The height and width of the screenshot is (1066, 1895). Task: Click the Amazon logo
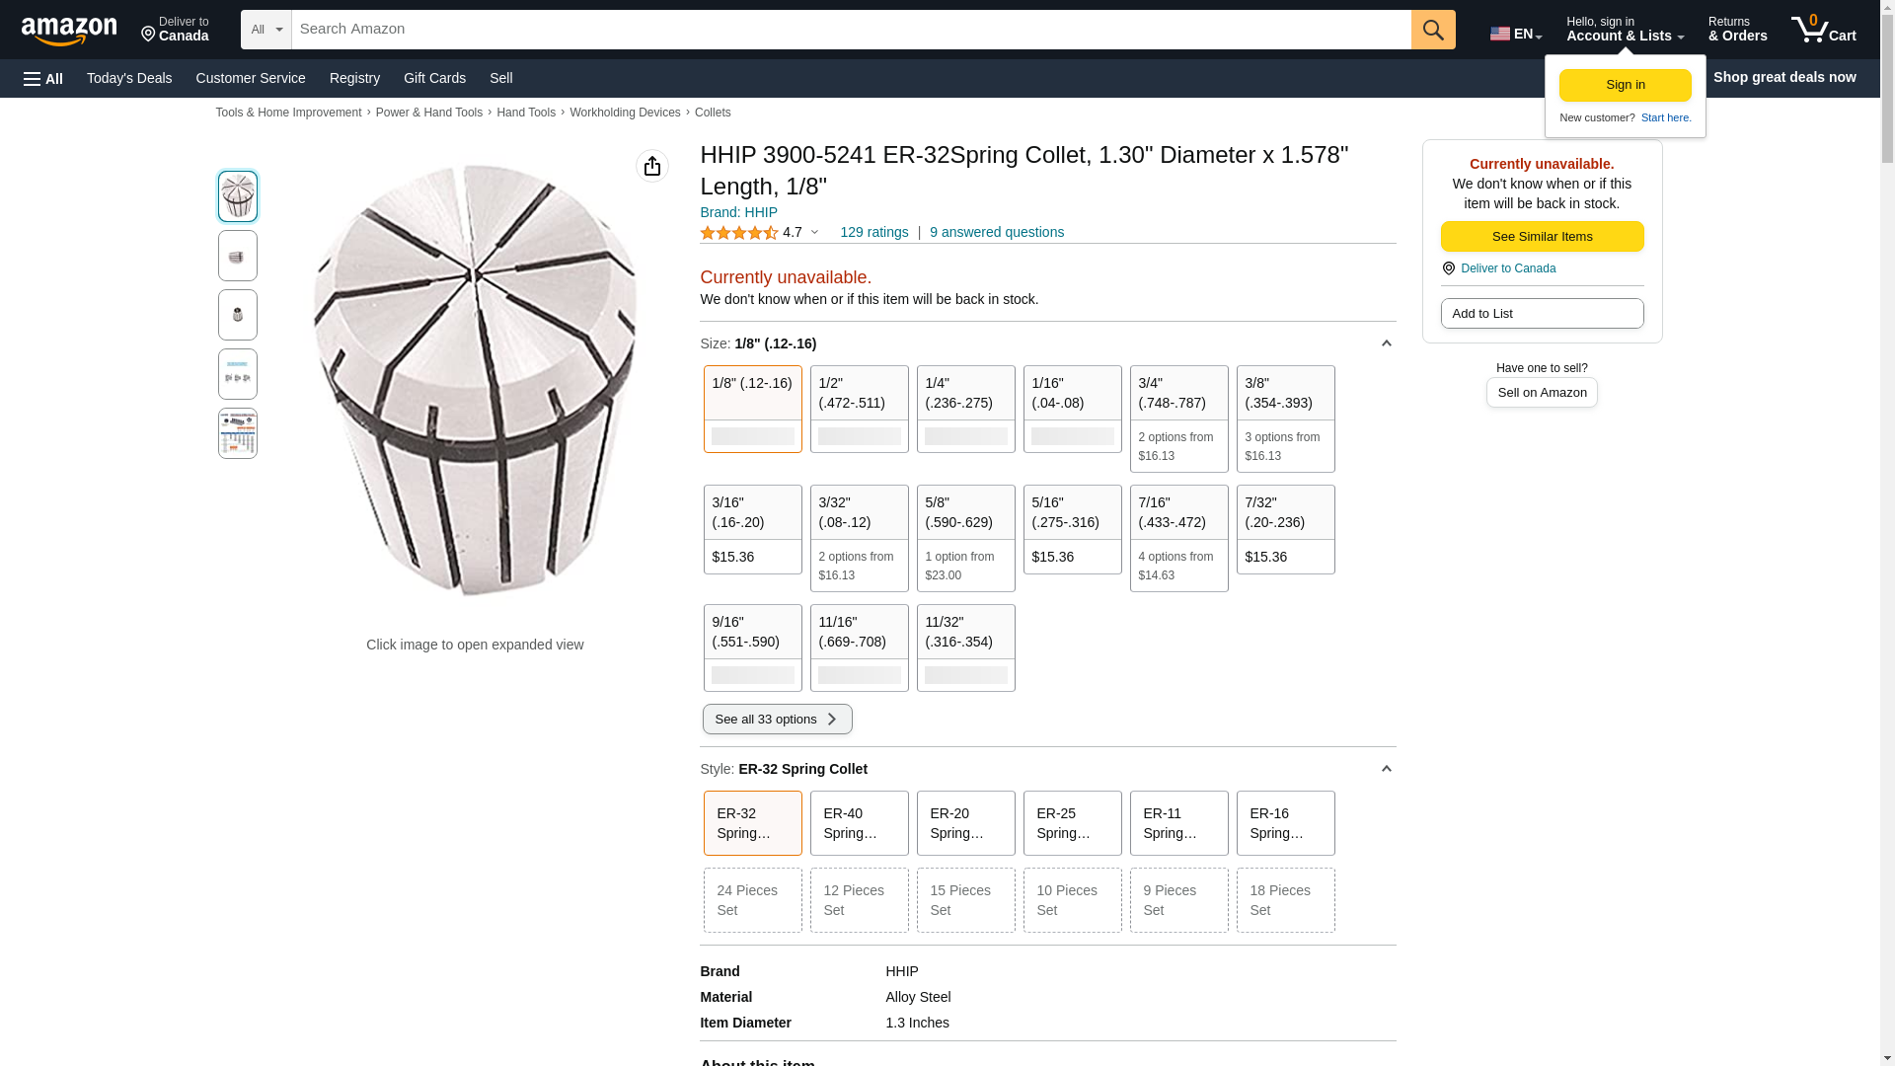(69, 32)
